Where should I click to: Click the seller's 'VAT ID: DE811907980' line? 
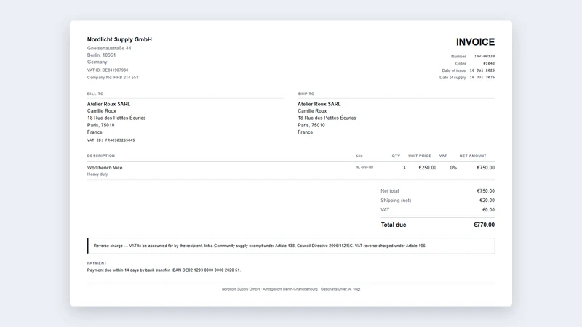click(108, 70)
